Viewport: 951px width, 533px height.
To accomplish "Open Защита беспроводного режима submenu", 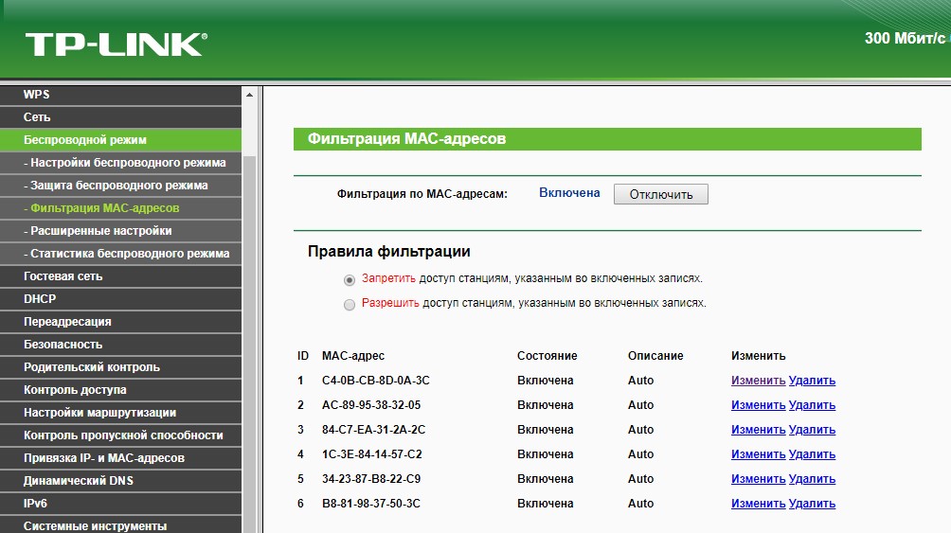I will [120, 186].
